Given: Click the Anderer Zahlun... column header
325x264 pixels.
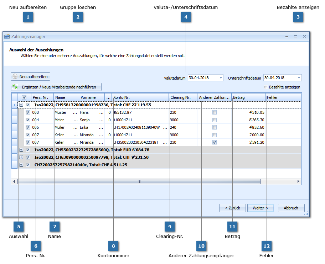Looking at the screenshot, I should [214, 97].
